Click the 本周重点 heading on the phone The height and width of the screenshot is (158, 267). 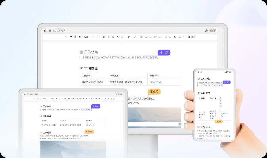(x=205, y=93)
